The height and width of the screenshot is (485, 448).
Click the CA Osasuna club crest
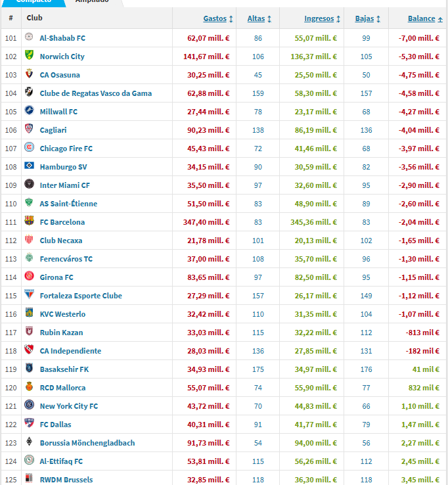point(29,74)
